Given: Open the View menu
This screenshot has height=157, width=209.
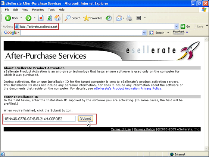Looking at the screenshot, I should 25,10.
